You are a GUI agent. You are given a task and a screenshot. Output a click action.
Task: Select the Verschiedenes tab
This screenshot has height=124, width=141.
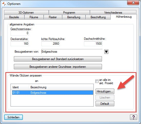point(113,12)
